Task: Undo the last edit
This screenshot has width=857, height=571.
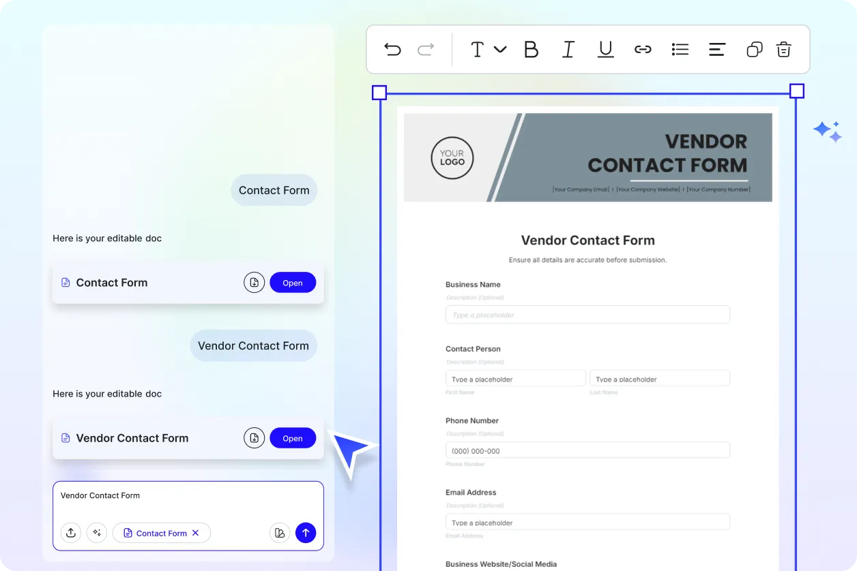Action: 392,49
